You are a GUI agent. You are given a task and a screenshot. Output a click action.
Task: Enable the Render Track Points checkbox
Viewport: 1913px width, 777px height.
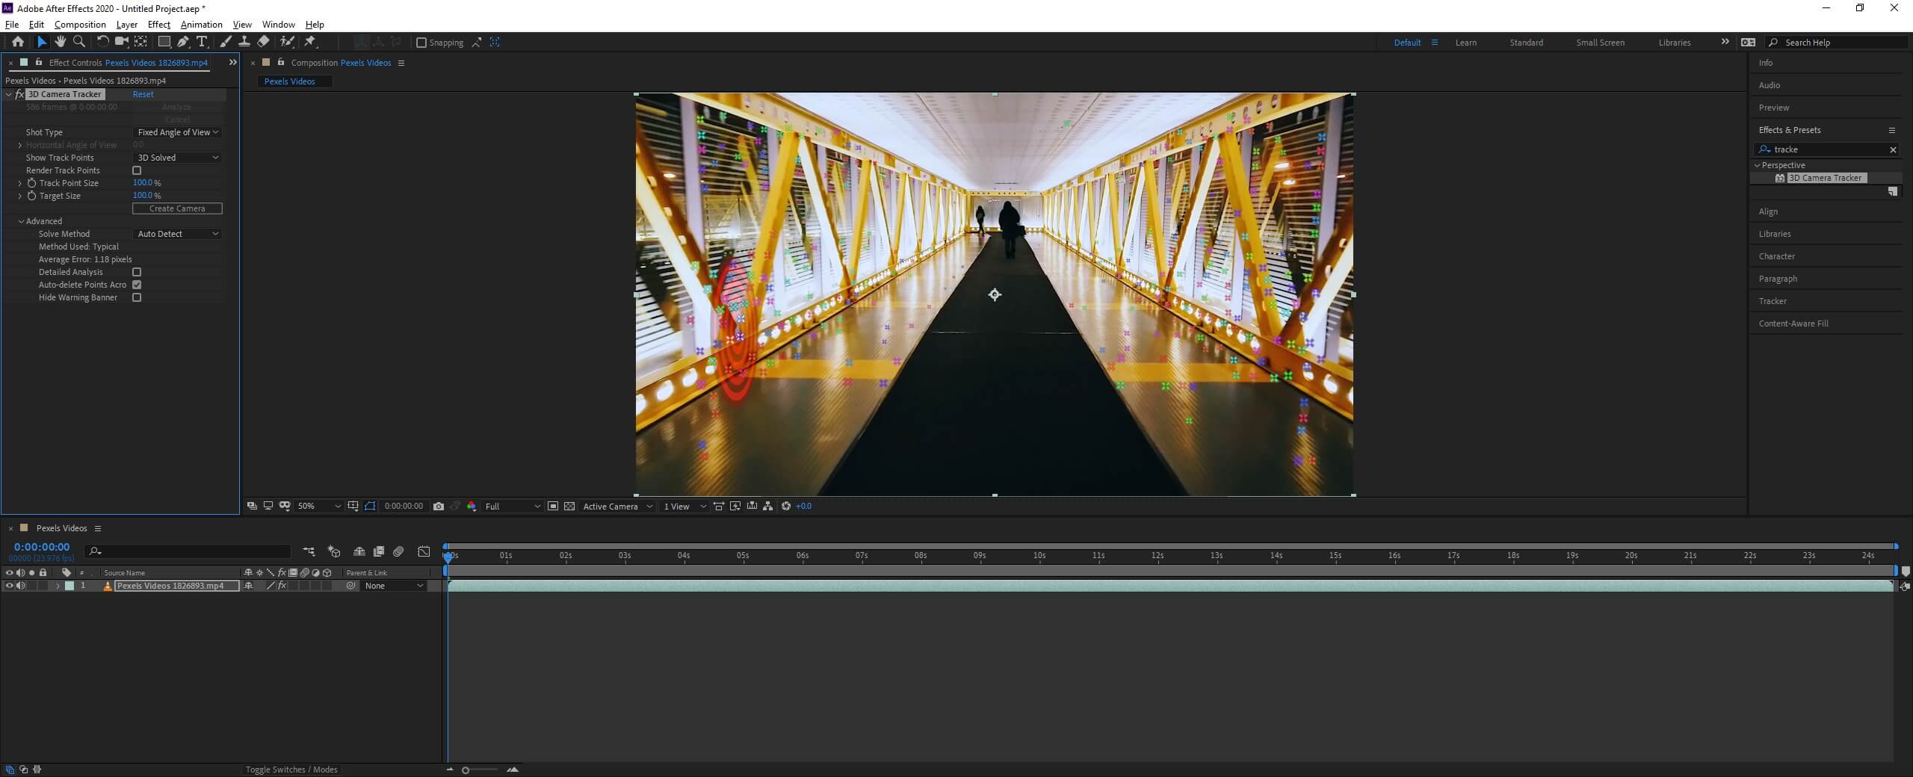pyautogui.click(x=137, y=170)
